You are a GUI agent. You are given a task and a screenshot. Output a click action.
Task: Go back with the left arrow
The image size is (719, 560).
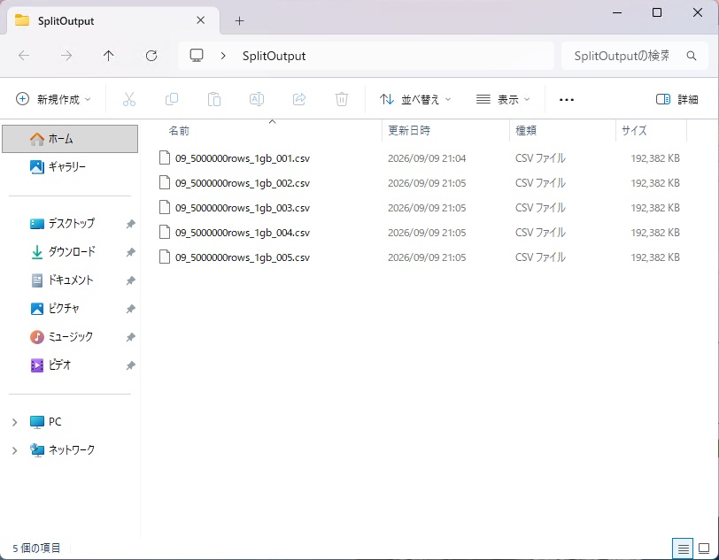(24, 56)
